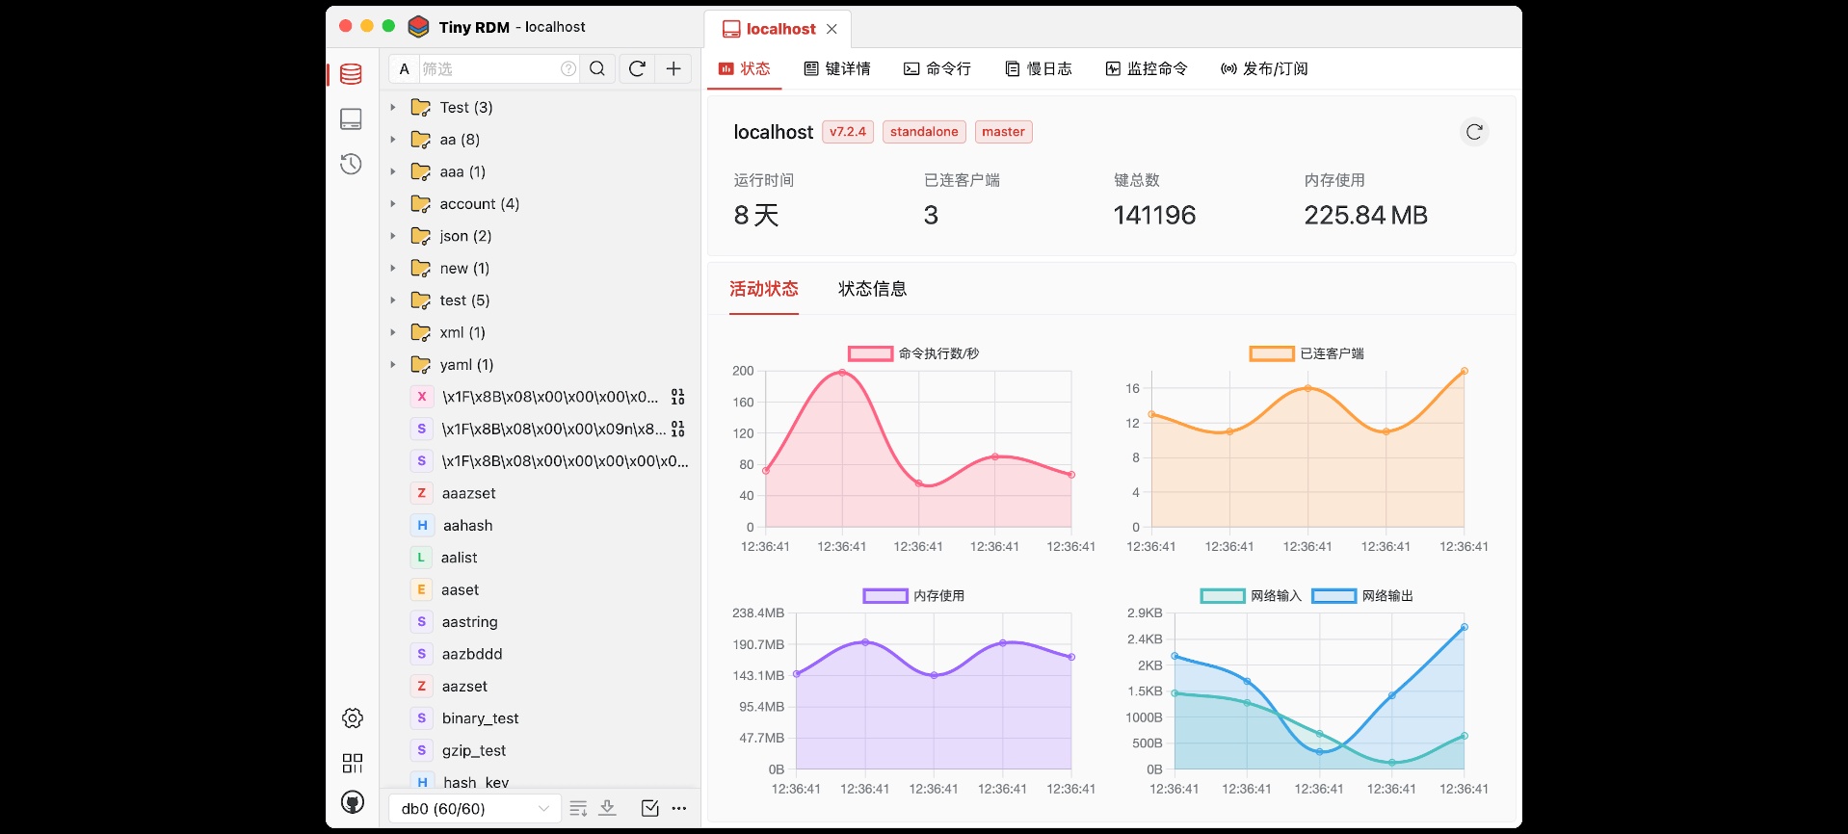Viewport: 1848px width, 834px height.
Task: Expand the xml (1) folder
Action: point(393,332)
